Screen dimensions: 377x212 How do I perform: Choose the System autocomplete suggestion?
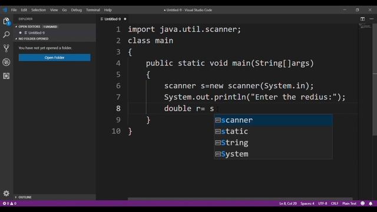[273, 154]
